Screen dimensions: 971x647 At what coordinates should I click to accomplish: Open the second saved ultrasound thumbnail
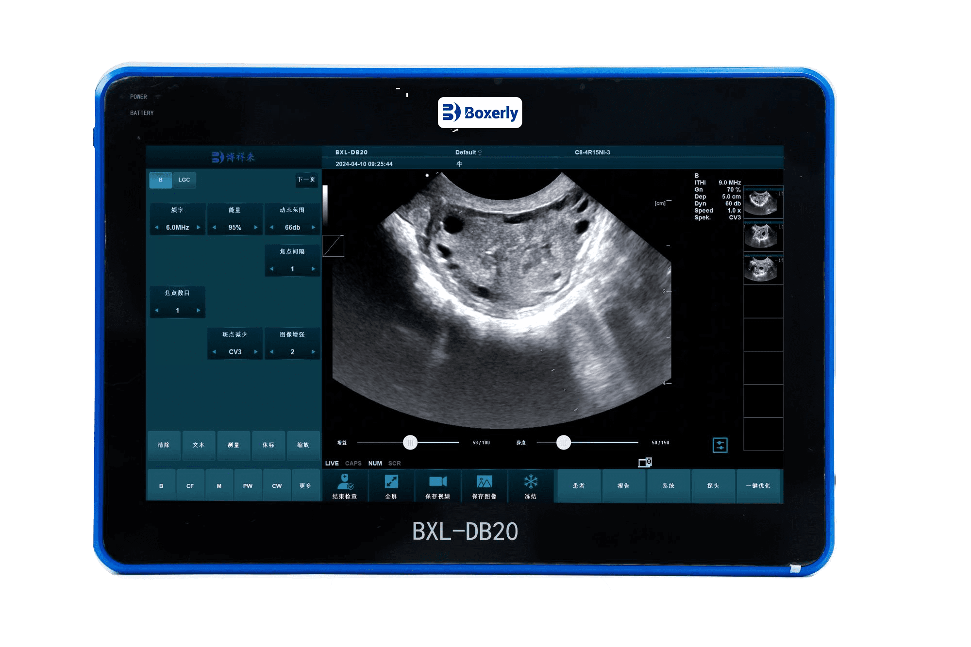coord(763,235)
